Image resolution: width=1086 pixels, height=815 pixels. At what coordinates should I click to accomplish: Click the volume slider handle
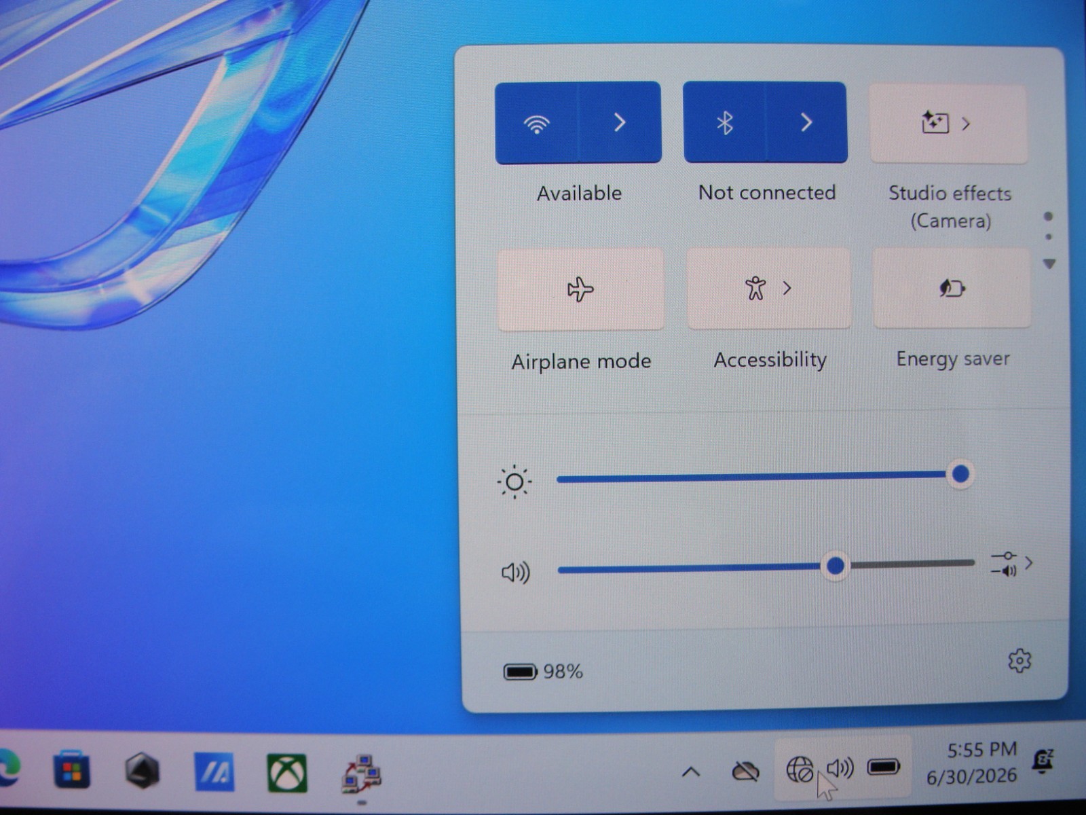pos(836,565)
